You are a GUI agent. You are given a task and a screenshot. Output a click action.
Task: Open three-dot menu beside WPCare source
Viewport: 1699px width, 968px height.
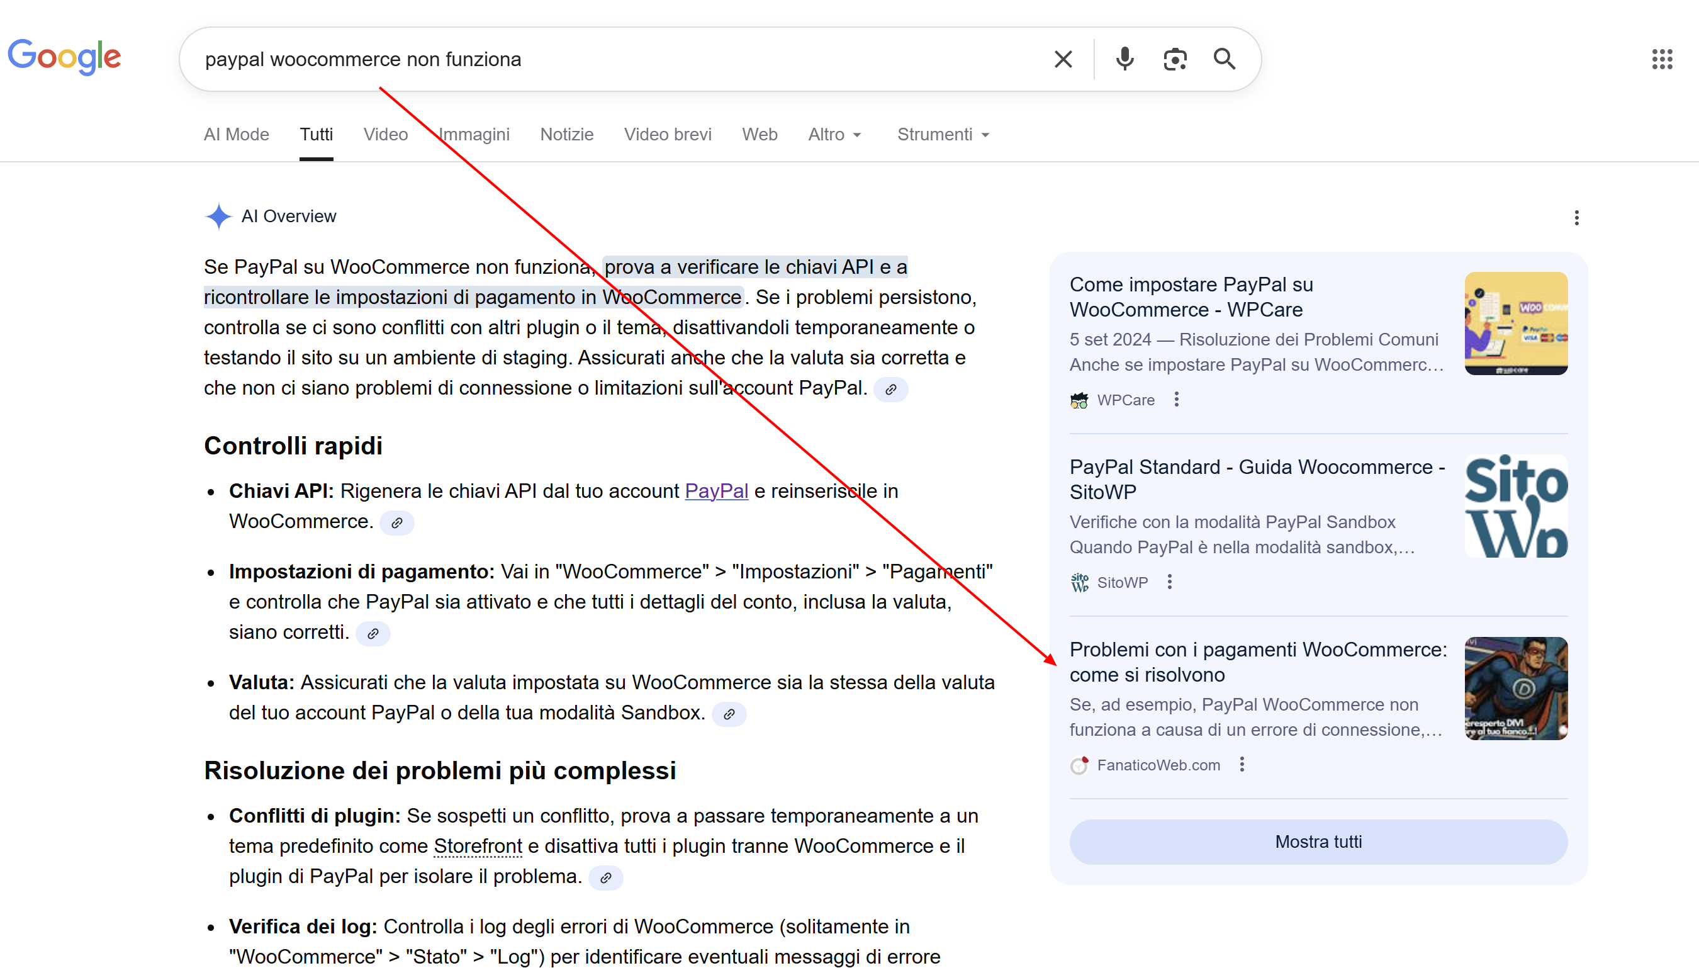(1177, 400)
